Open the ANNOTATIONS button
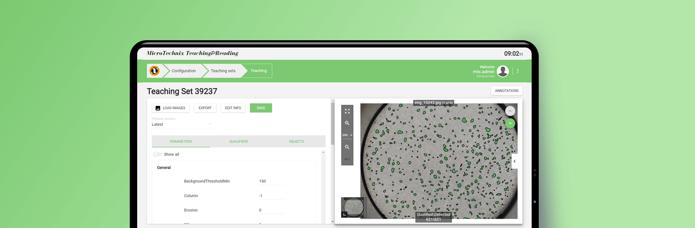The width and height of the screenshot is (695, 228). (x=507, y=91)
